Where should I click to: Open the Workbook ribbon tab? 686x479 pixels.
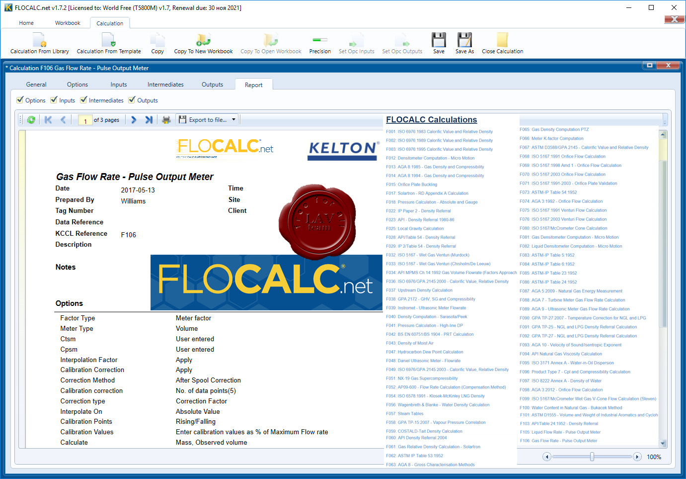pos(68,23)
